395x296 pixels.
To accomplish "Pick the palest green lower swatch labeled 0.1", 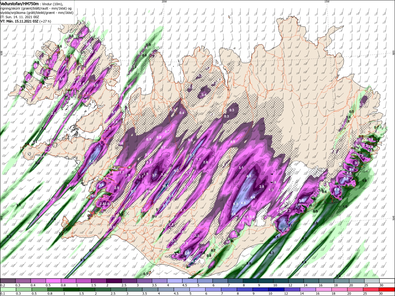I will pyautogui.click(x=8, y=290).
